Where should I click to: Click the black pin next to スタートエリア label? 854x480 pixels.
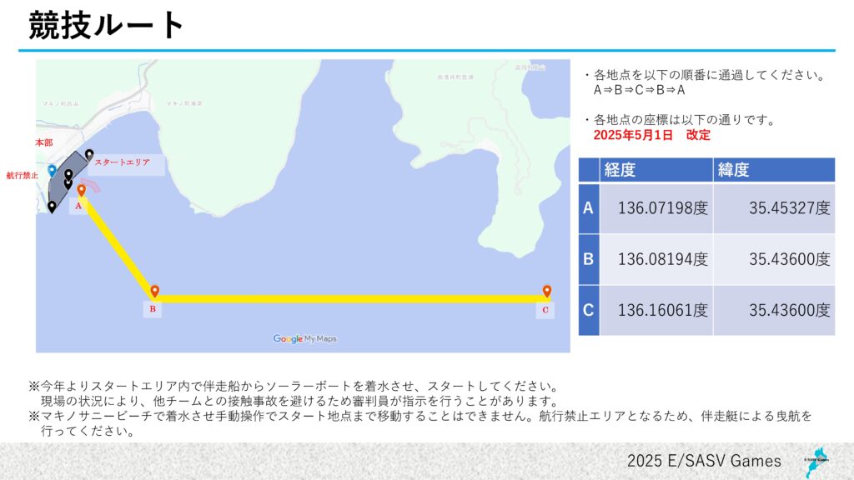(89, 155)
